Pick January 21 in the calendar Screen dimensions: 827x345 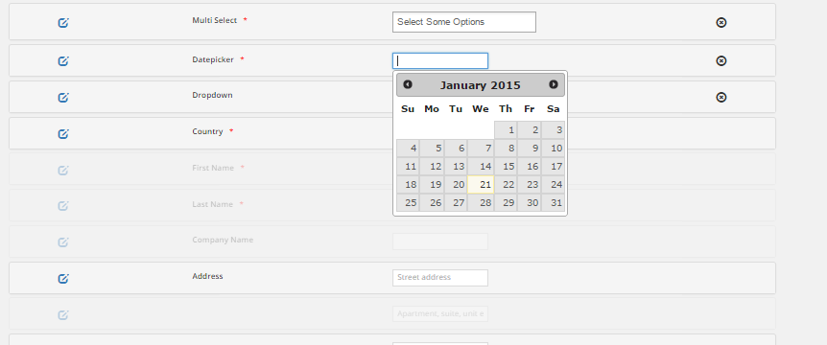point(481,184)
